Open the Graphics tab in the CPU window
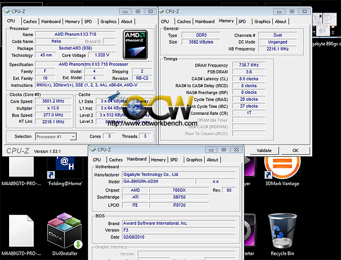Image resolution: width=341 pixels, height=260 pixels. [x=108, y=21]
